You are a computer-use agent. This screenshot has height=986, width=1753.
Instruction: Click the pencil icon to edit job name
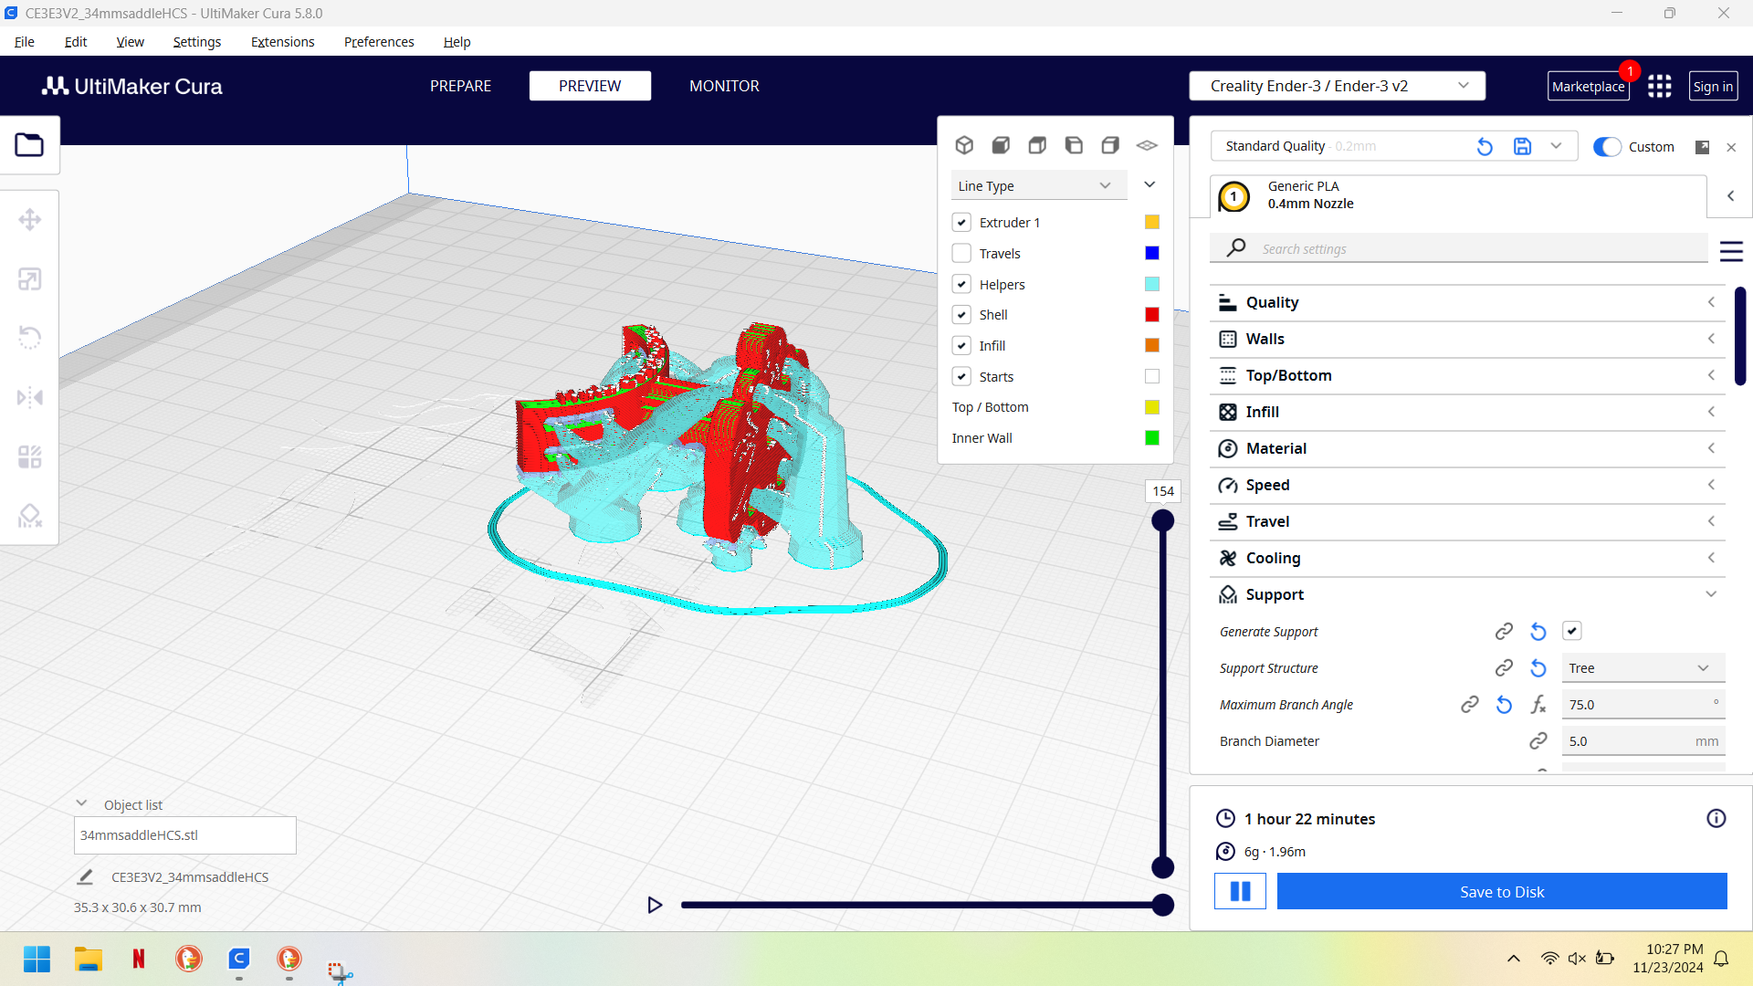click(x=85, y=876)
